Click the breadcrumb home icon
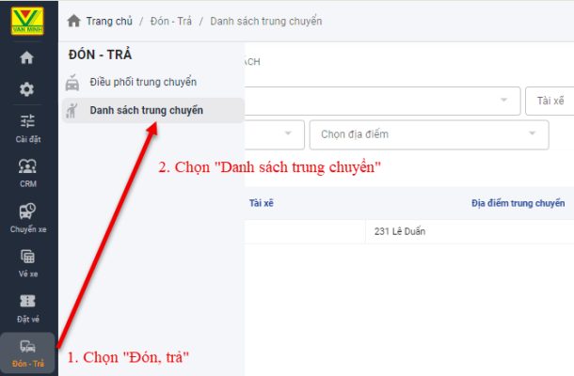Viewport: 574px width, 376px height. coord(73,21)
